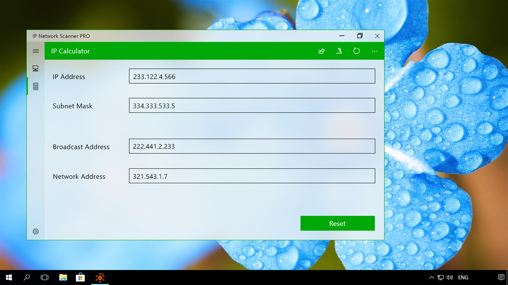
Task: Click the refresh icon in the green toolbar
Action: (356, 51)
